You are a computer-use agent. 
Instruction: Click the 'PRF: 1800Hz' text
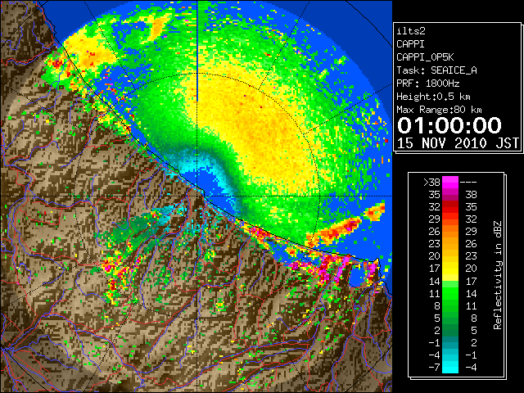click(x=427, y=84)
